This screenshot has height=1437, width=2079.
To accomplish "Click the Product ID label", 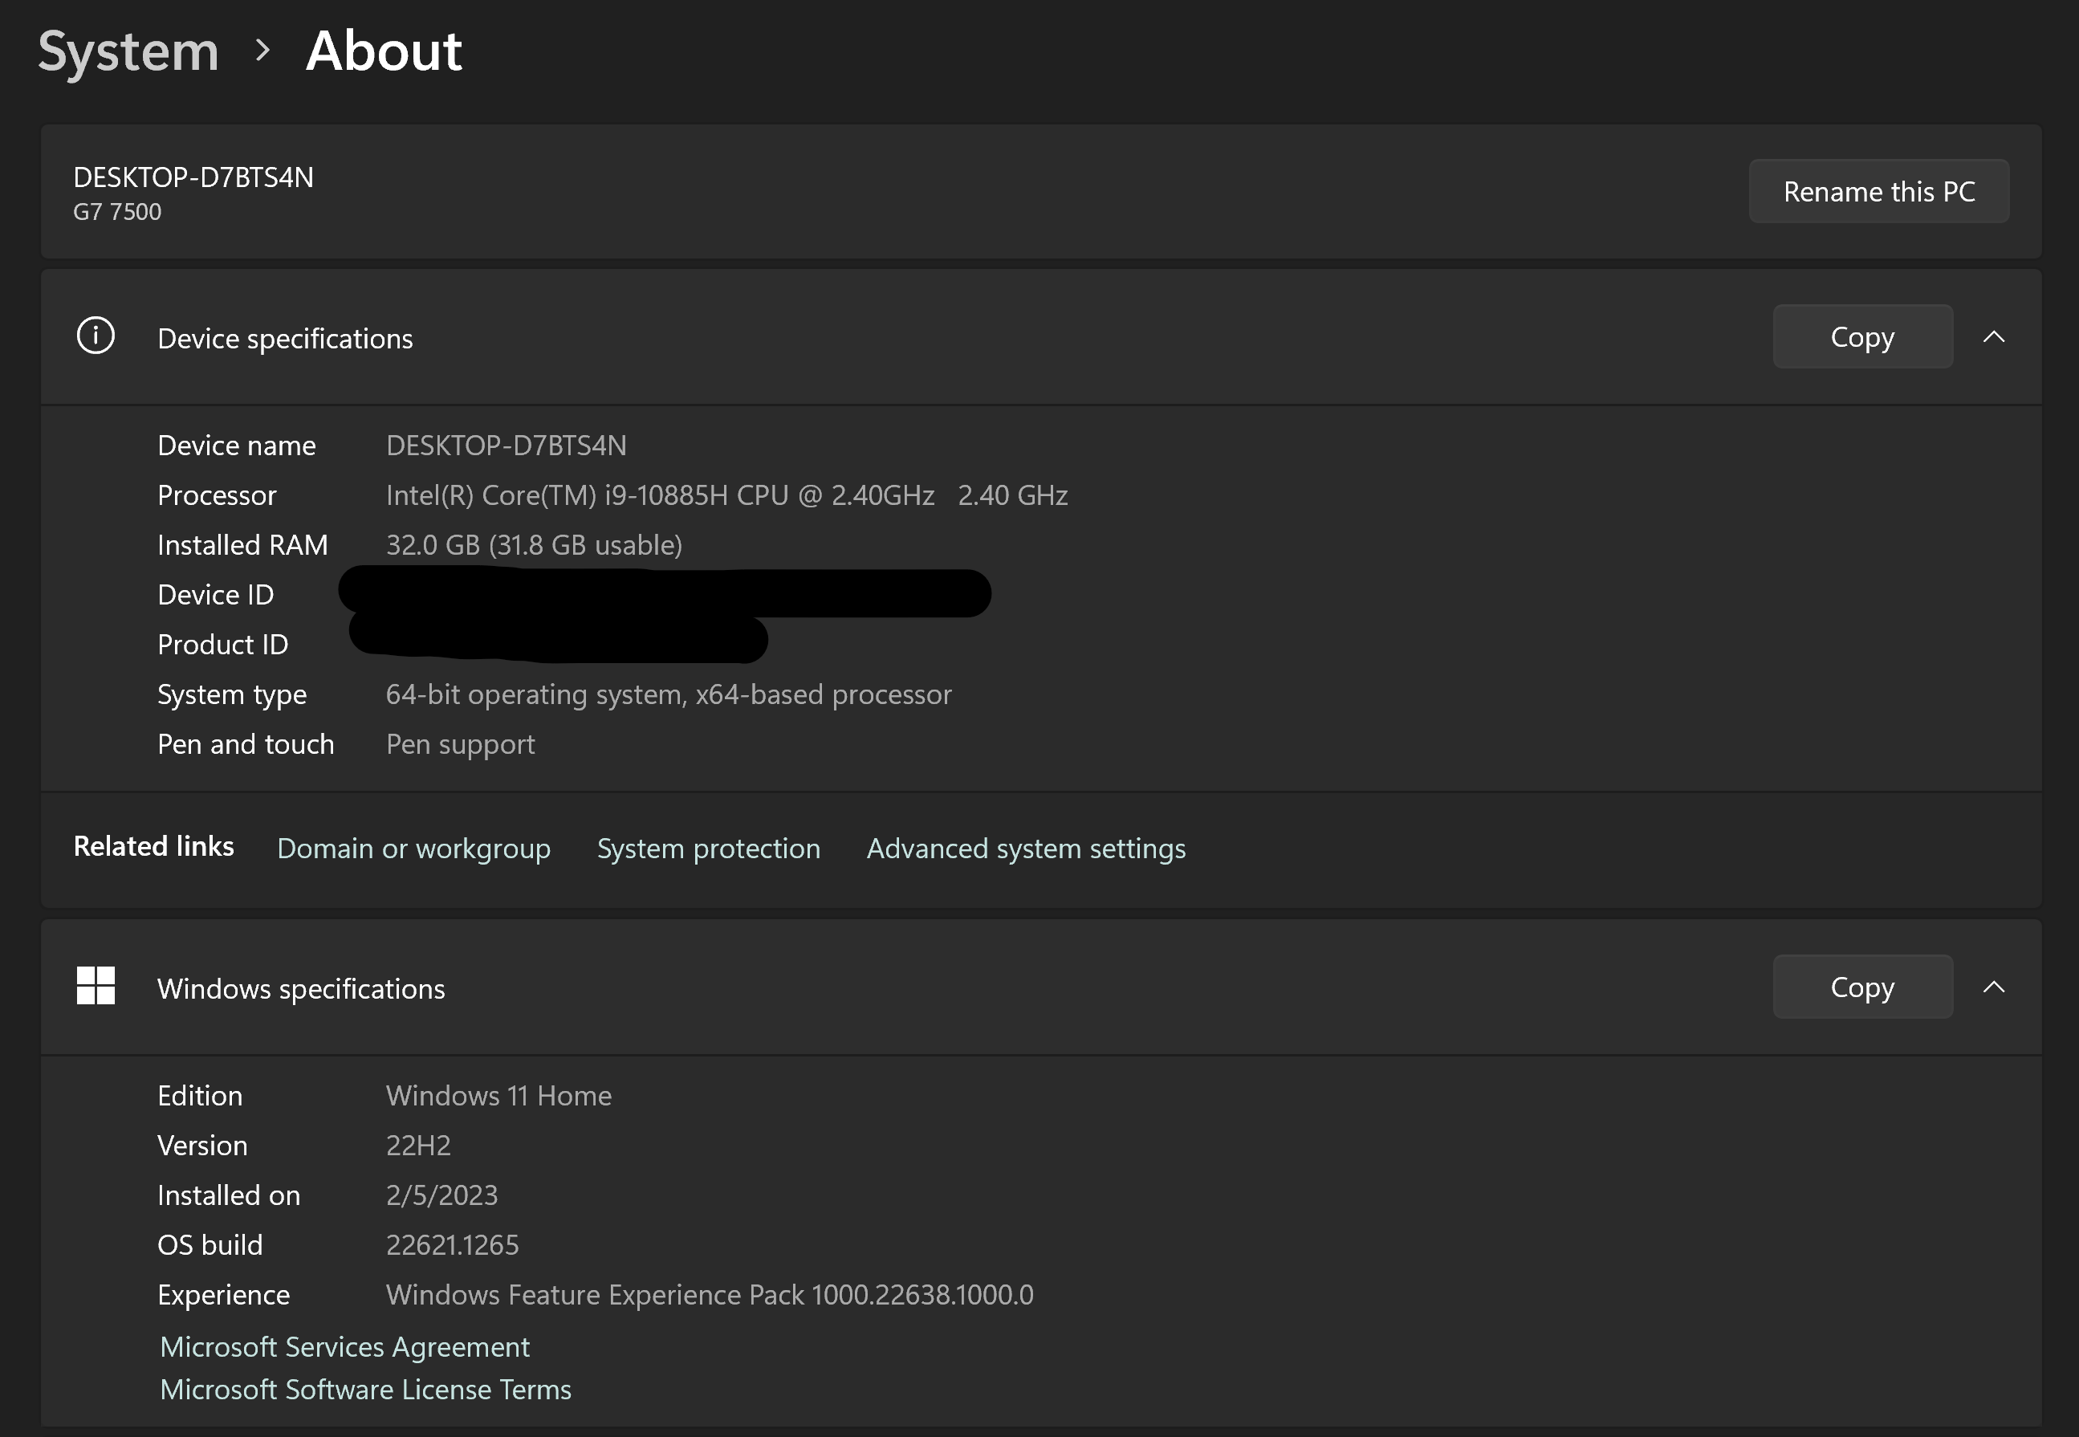I will pyautogui.click(x=223, y=645).
